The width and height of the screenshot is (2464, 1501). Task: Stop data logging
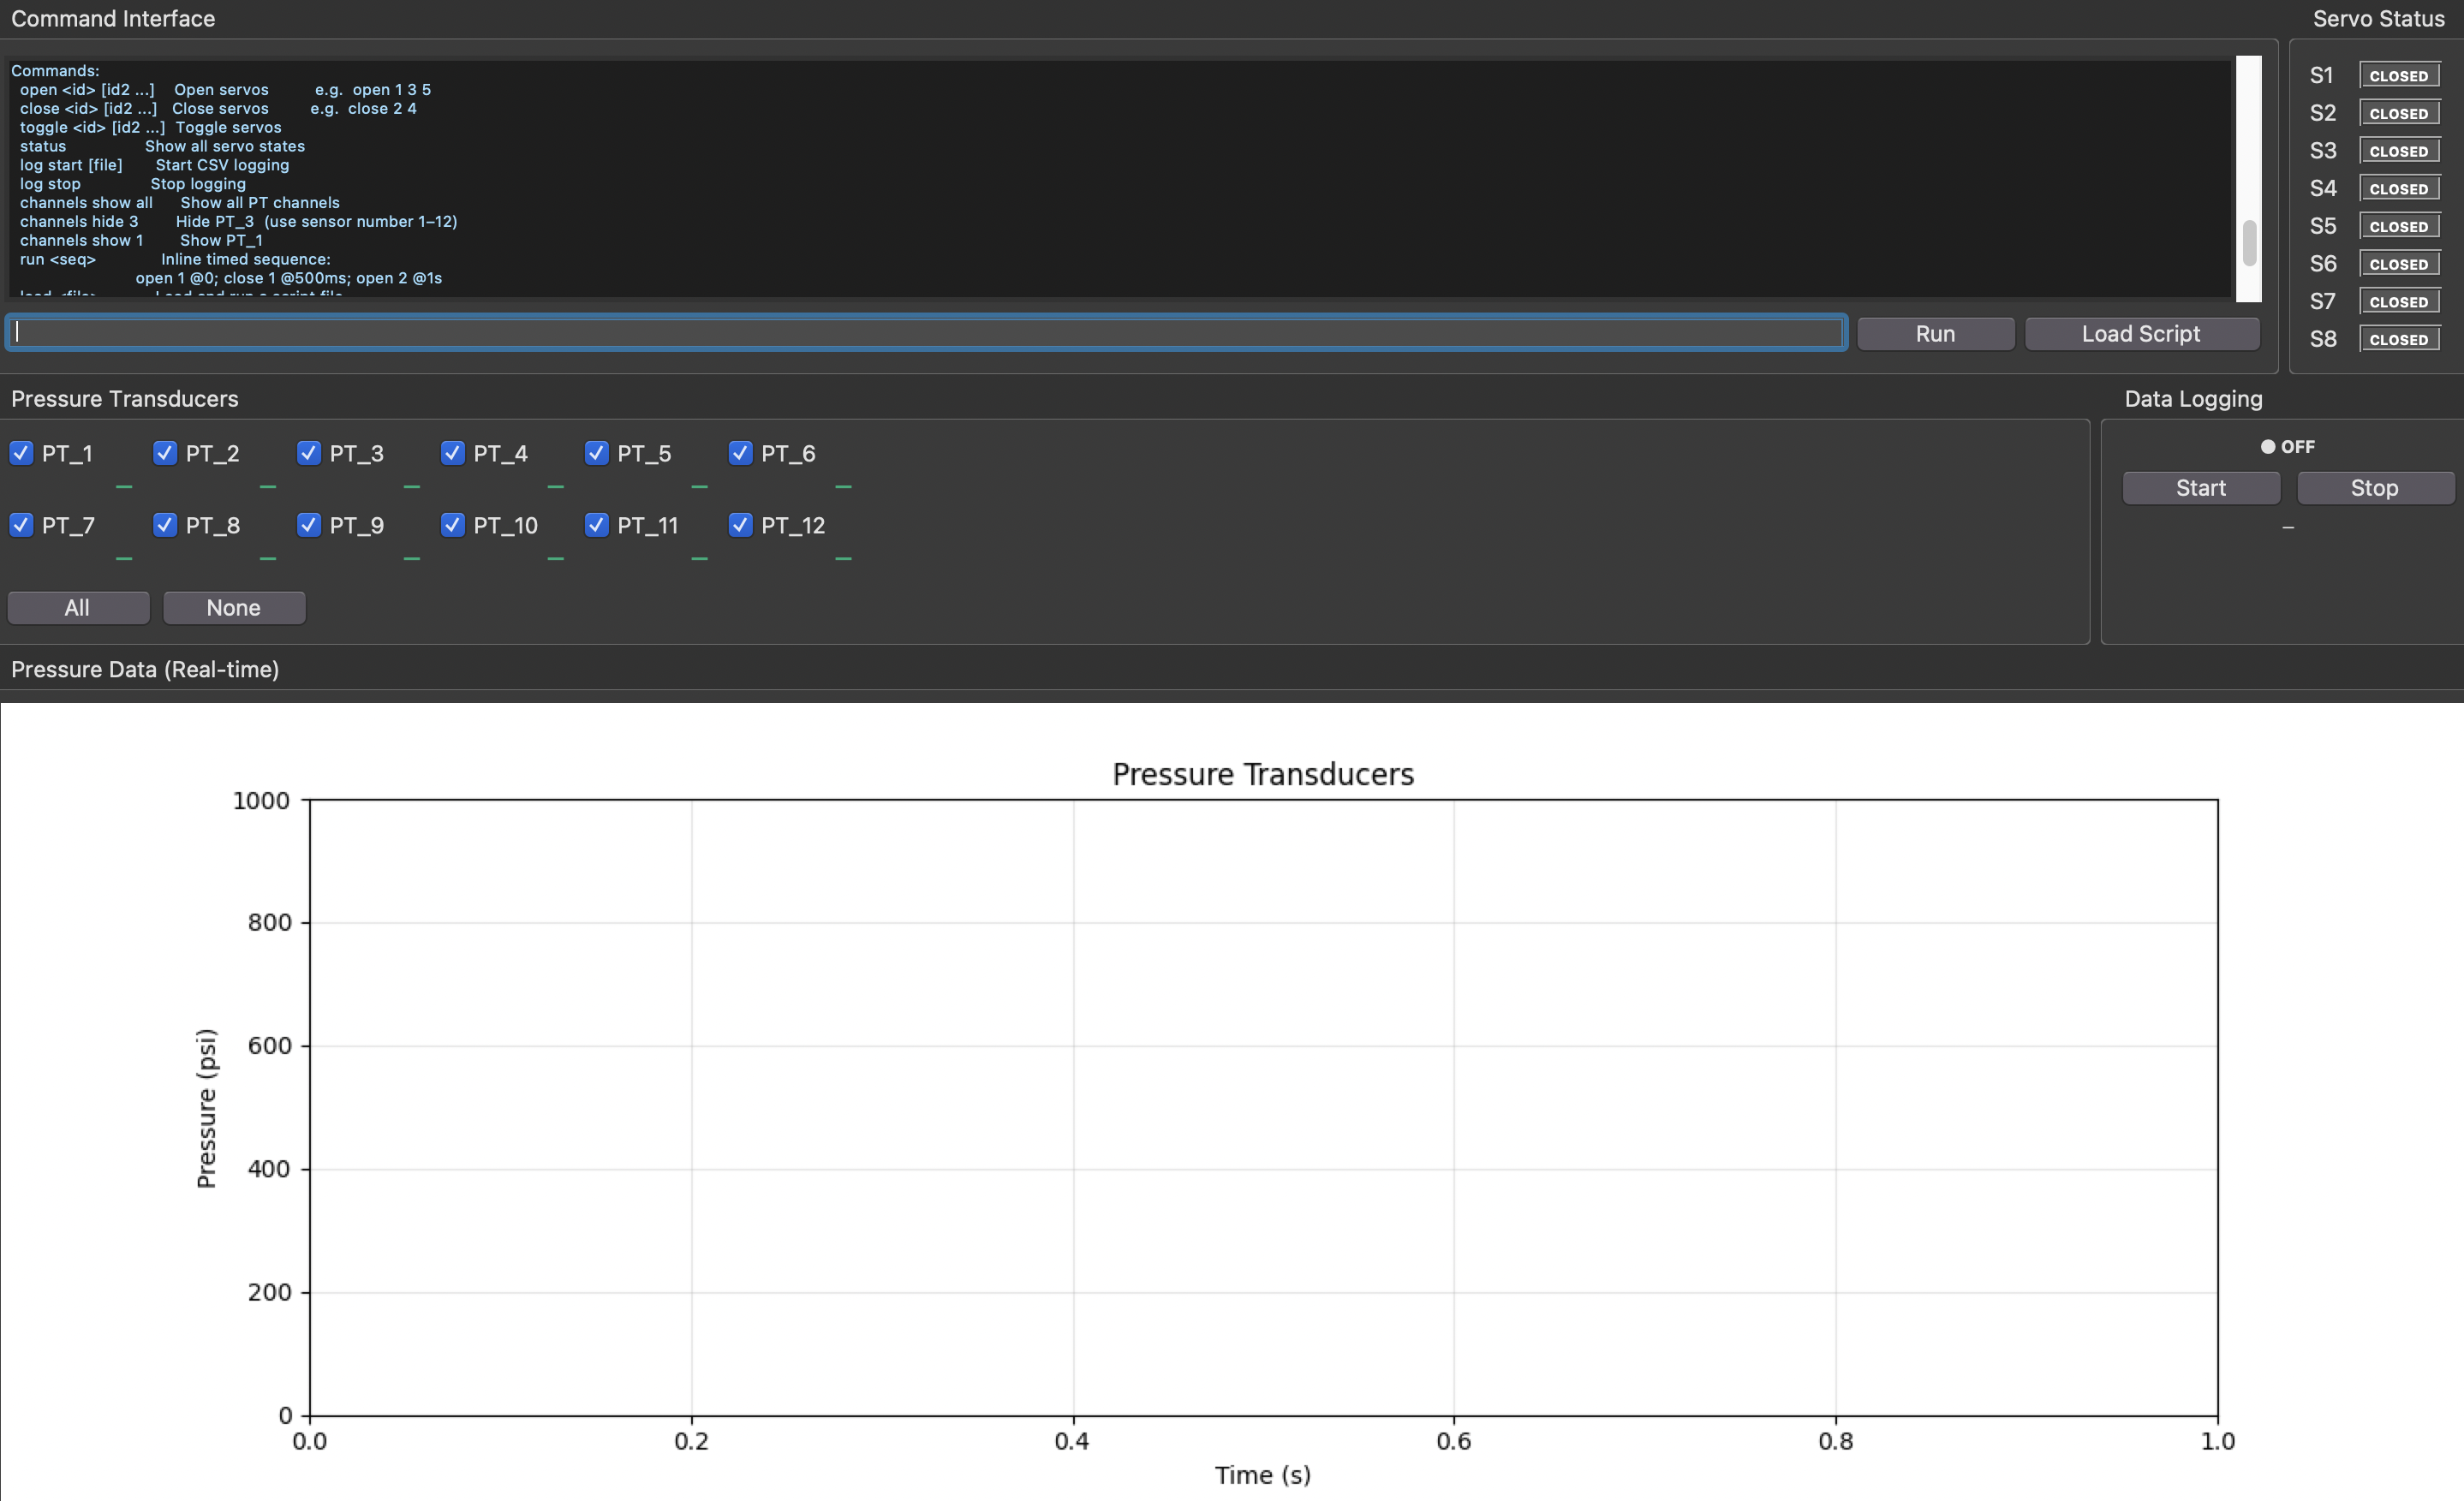pyautogui.click(x=2374, y=488)
